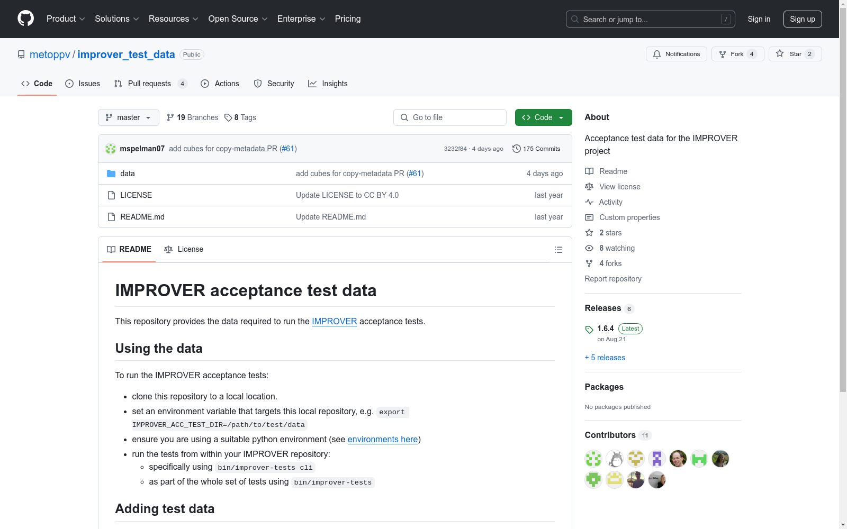The image size is (847, 529).
Task: Click the pulse icon next to Activity
Action: (589, 202)
